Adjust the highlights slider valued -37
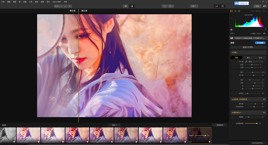The width and height of the screenshot is (268, 145). click(x=253, y=80)
